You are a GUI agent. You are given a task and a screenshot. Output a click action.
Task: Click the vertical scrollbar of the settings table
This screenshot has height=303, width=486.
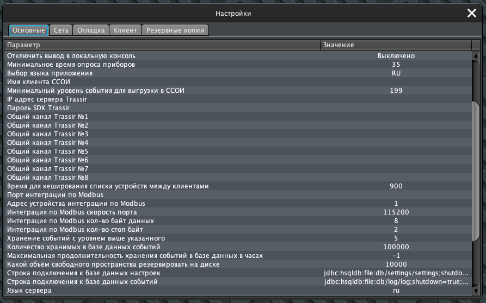click(x=476, y=168)
